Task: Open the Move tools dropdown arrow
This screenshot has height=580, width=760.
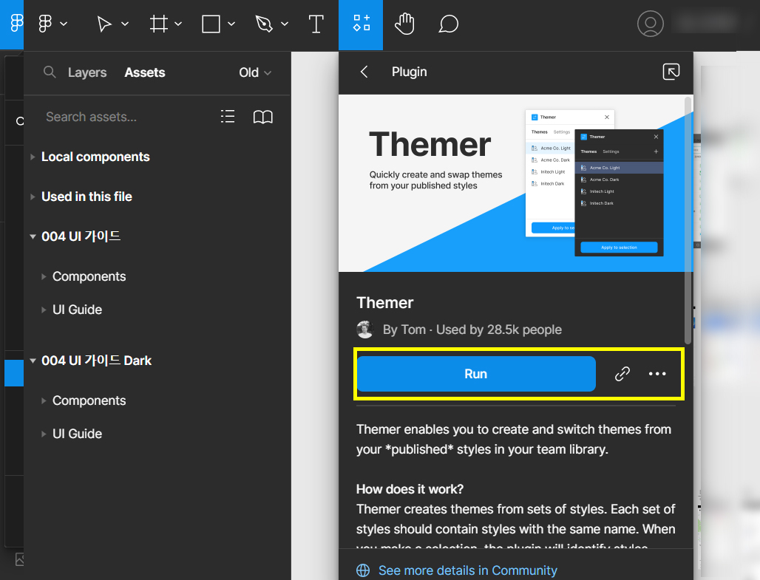Action: click(124, 24)
